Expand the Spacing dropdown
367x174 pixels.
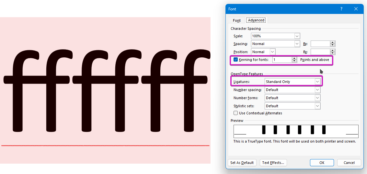pyautogui.click(x=297, y=44)
